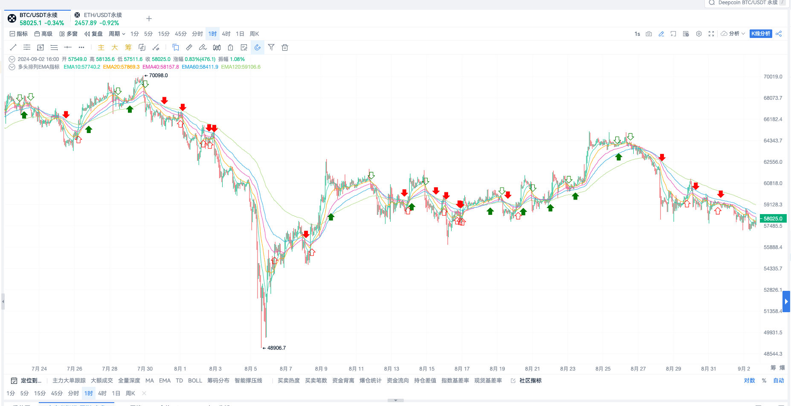Image resolution: width=791 pixels, height=406 pixels.
Task: Open the 定位到 date locator
Action: [x=26, y=380]
